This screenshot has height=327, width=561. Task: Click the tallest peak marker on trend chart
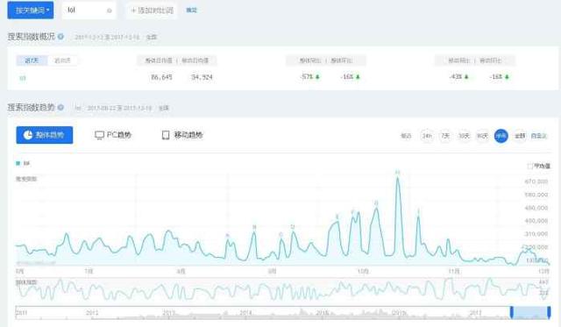pos(397,173)
